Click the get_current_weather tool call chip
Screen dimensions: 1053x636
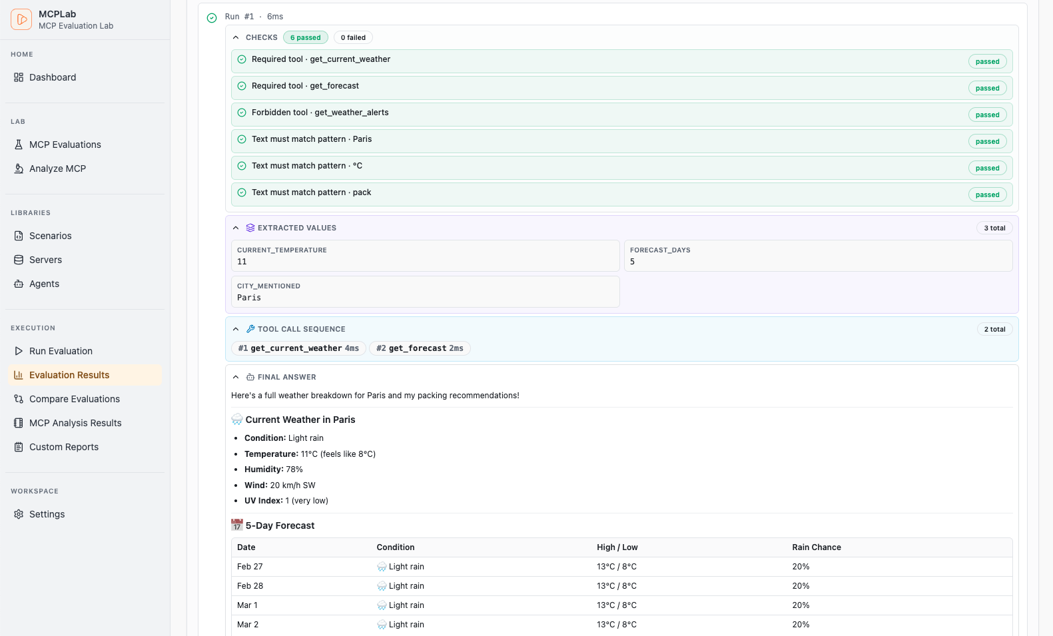click(x=298, y=348)
